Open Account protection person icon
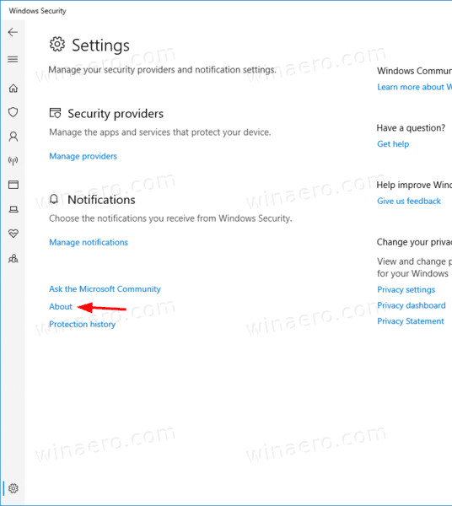 (13, 137)
